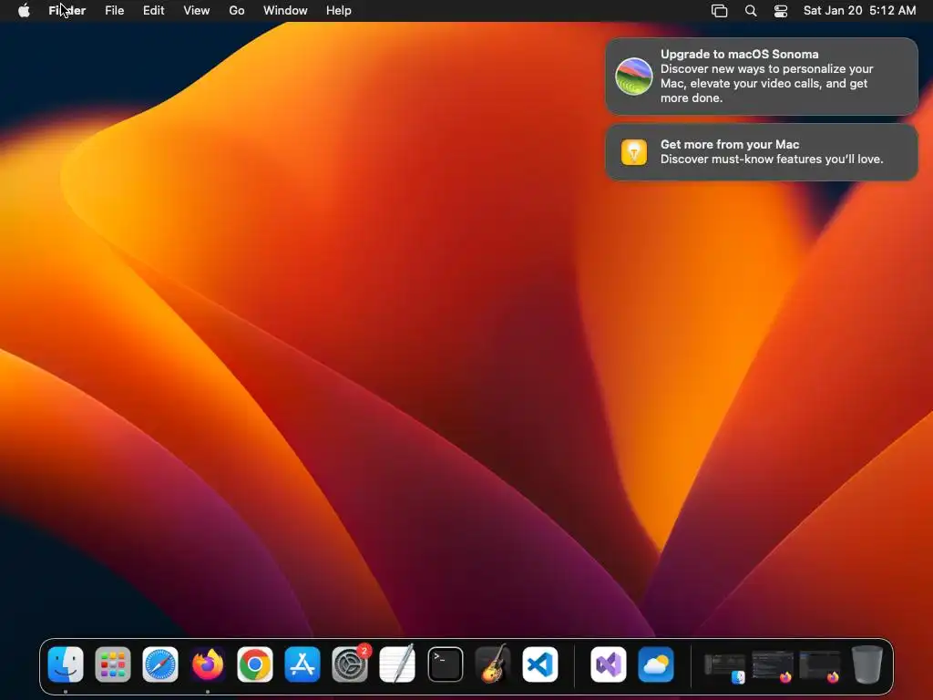
Task: Launch GarageBand guitar icon
Action: (493, 664)
